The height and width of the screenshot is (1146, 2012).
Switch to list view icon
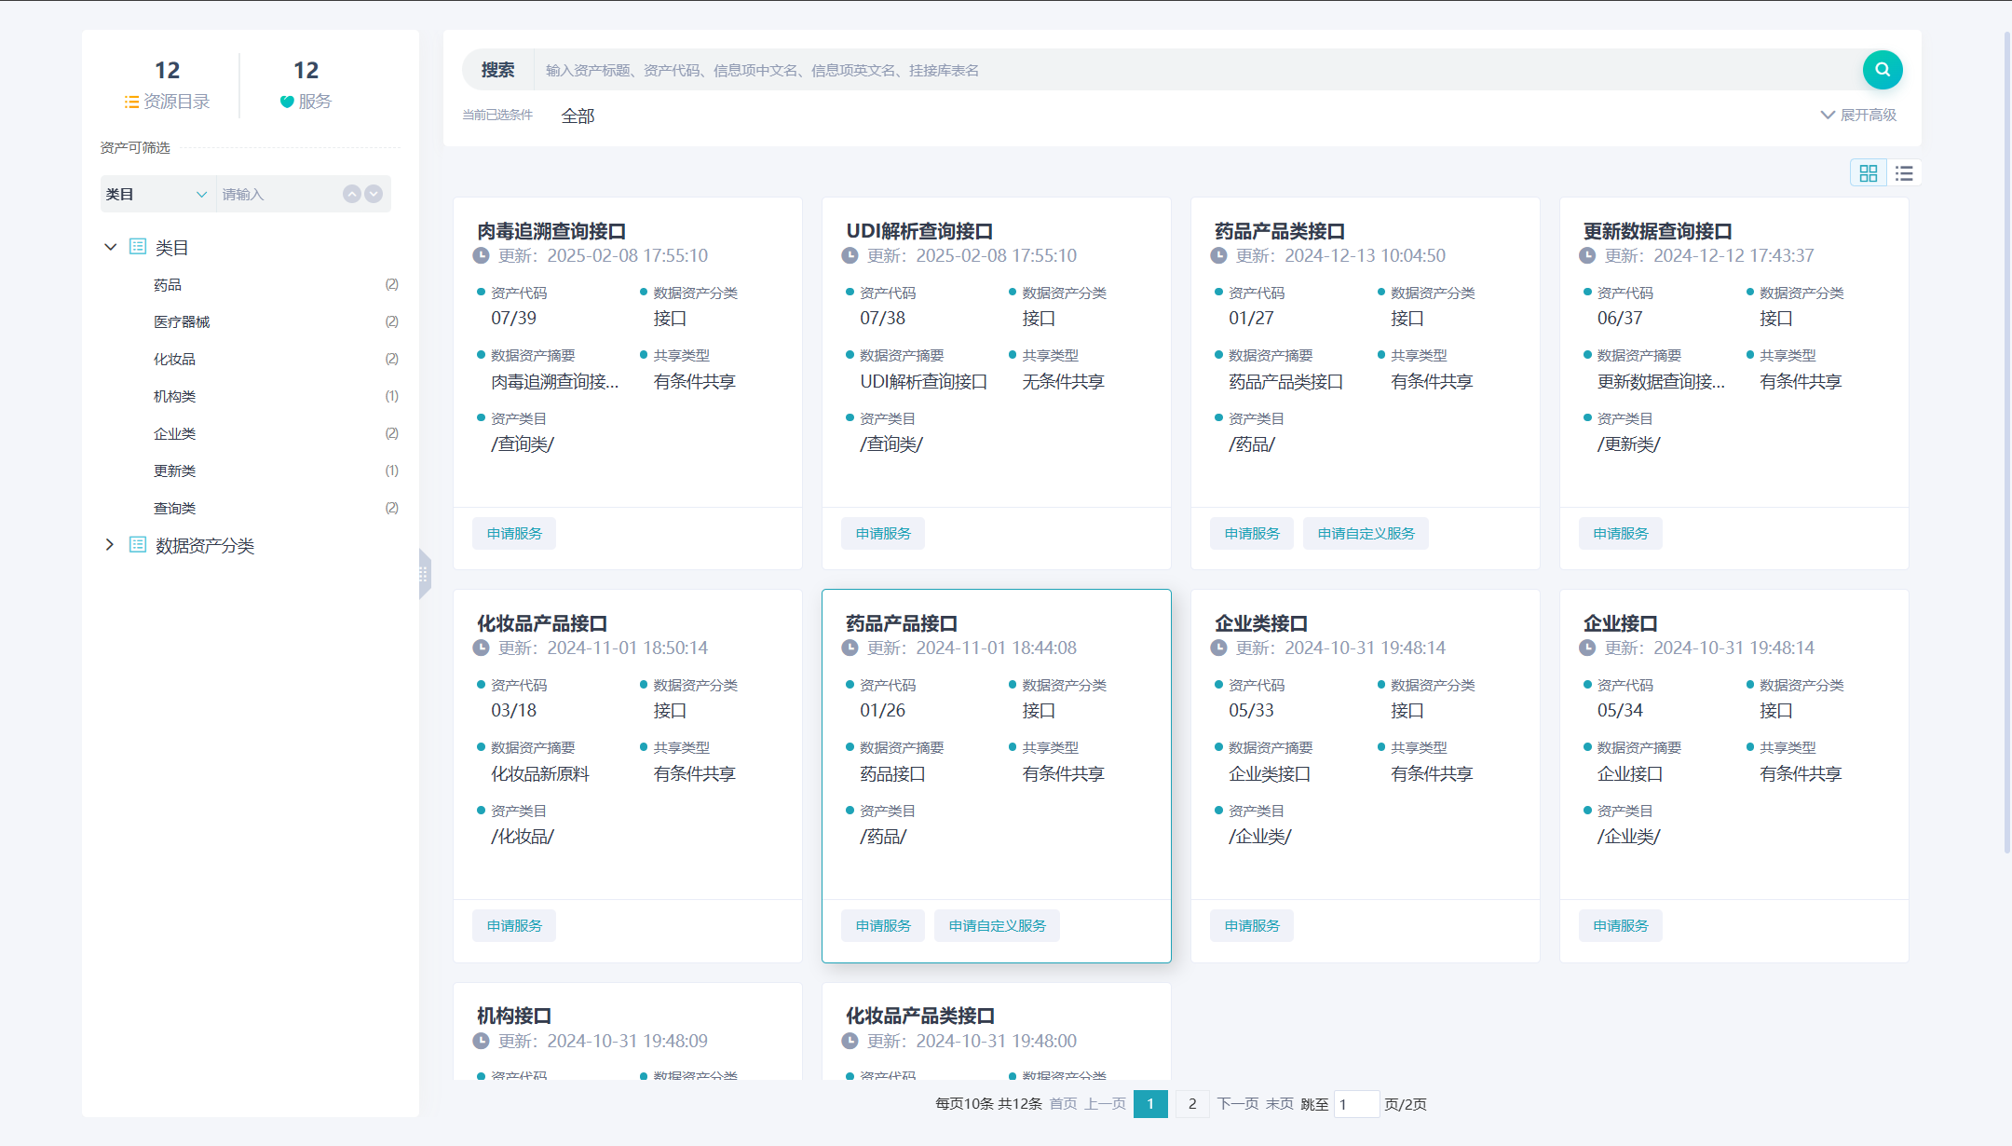point(1904,173)
